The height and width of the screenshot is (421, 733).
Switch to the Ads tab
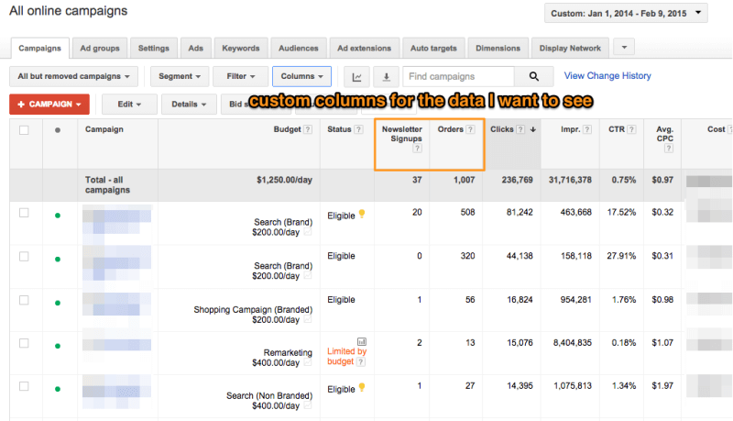tap(195, 49)
